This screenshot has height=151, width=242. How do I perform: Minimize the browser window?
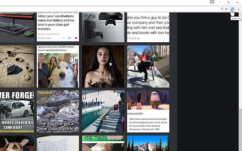click(220, 2)
